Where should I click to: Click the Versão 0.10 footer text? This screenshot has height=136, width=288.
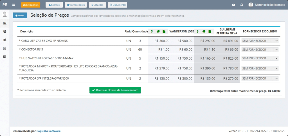236,131
